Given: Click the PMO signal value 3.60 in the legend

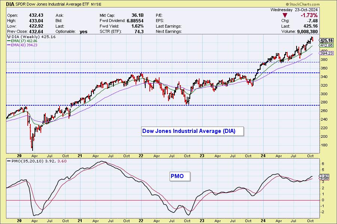Looking at the screenshot, I should tap(62, 161).
